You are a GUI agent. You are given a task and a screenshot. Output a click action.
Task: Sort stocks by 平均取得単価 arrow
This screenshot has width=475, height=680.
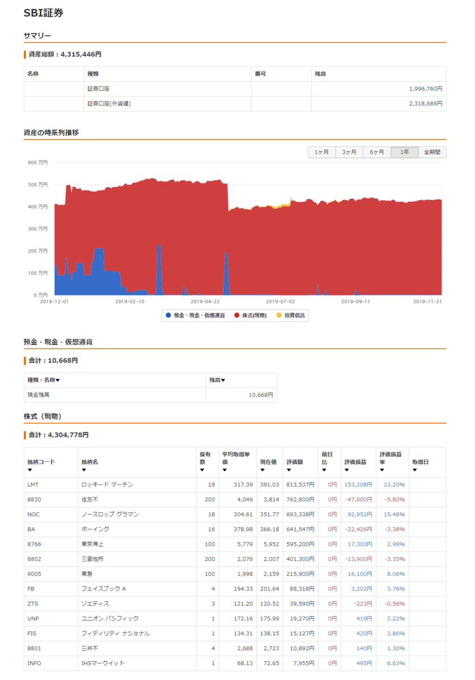point(224,470)
